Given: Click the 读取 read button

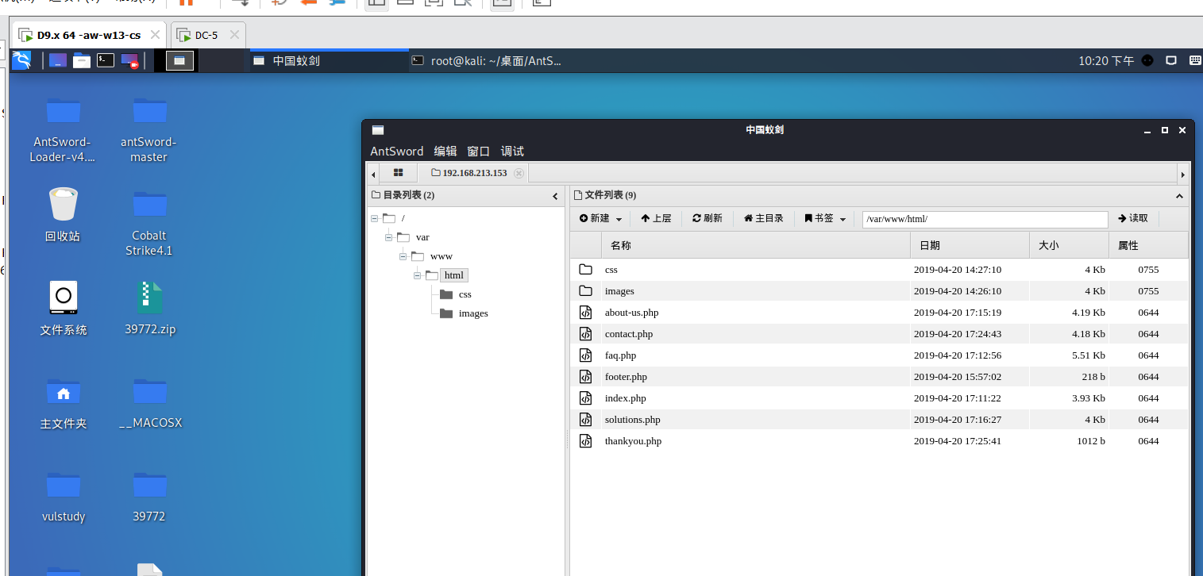Looking at the screenshot, I should point(1133,218).
